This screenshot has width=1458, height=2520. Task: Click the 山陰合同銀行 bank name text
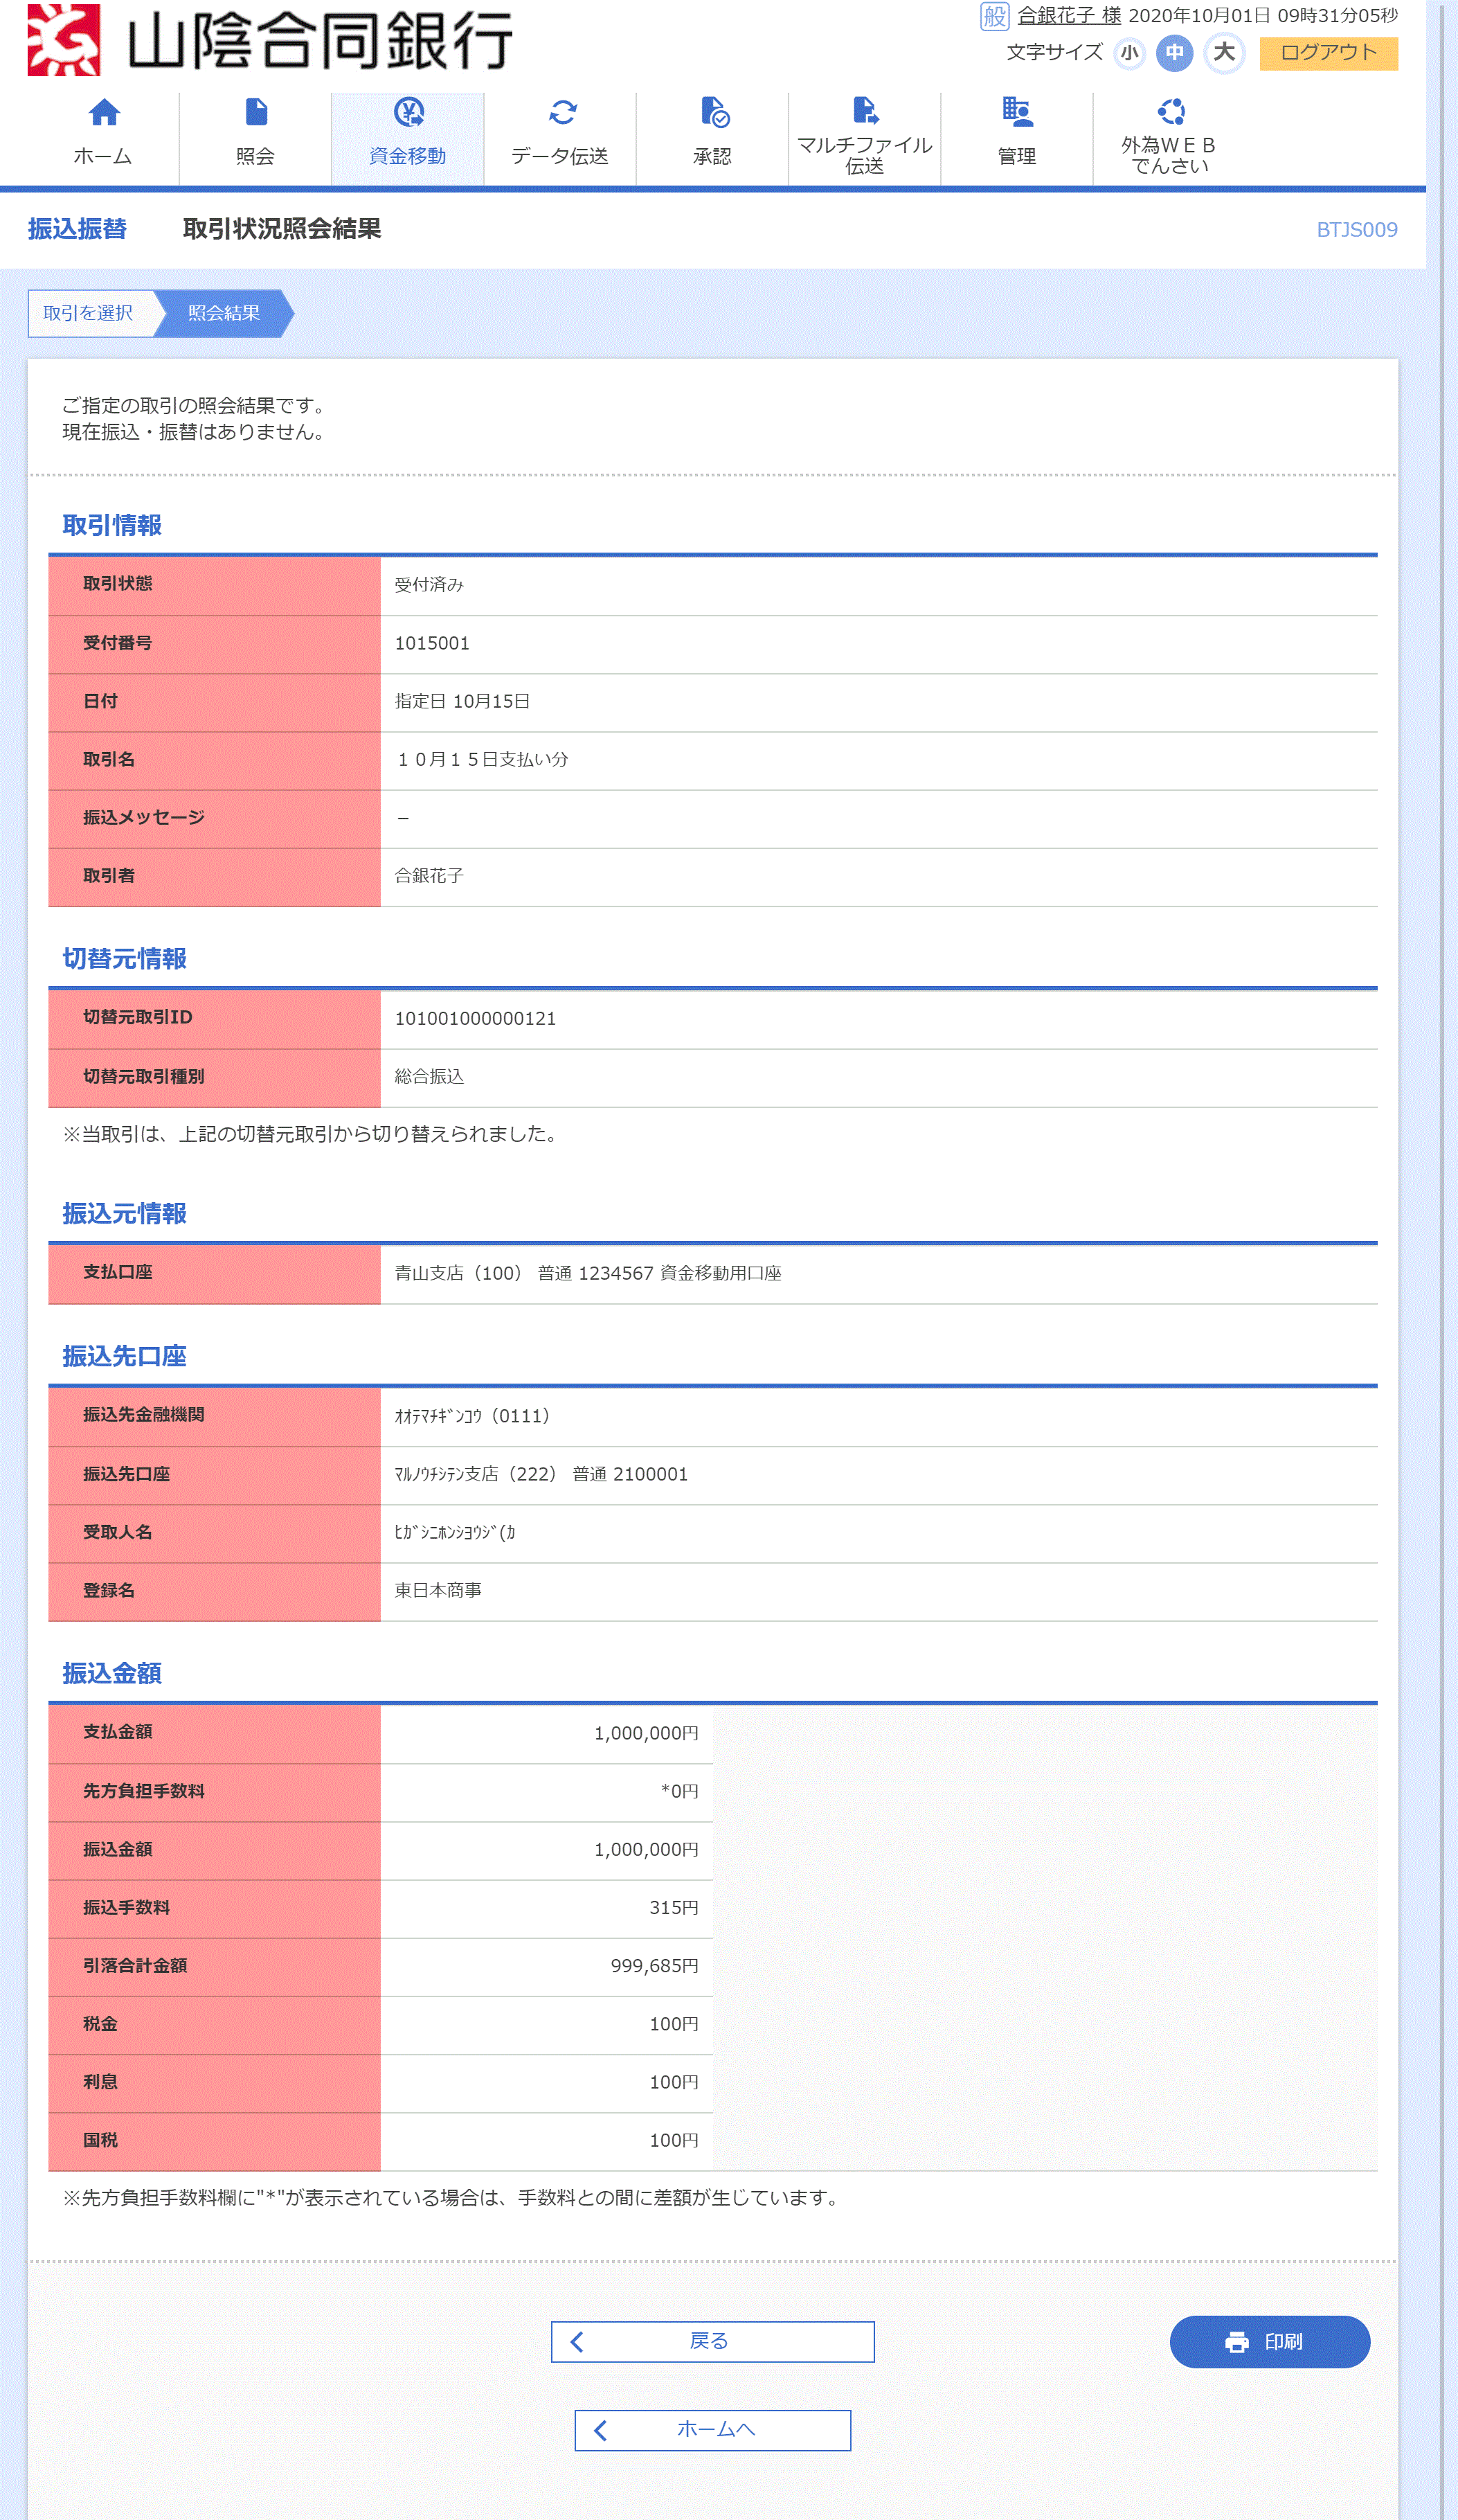coord(320,41)
